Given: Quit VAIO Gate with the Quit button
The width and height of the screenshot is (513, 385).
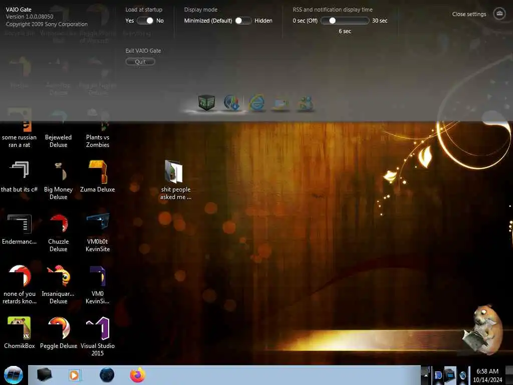Looking at the screenshot, I should tap(140, 62).
